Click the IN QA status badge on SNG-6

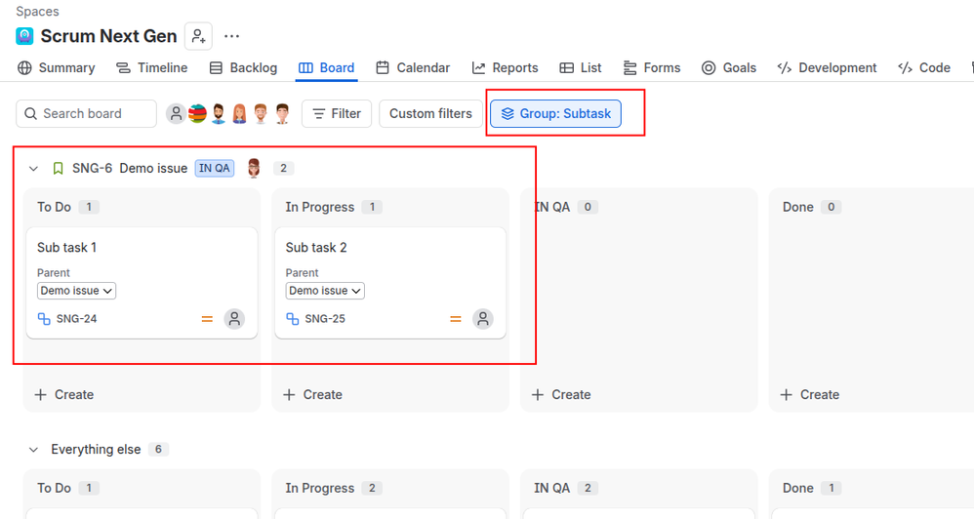(215, 168)
